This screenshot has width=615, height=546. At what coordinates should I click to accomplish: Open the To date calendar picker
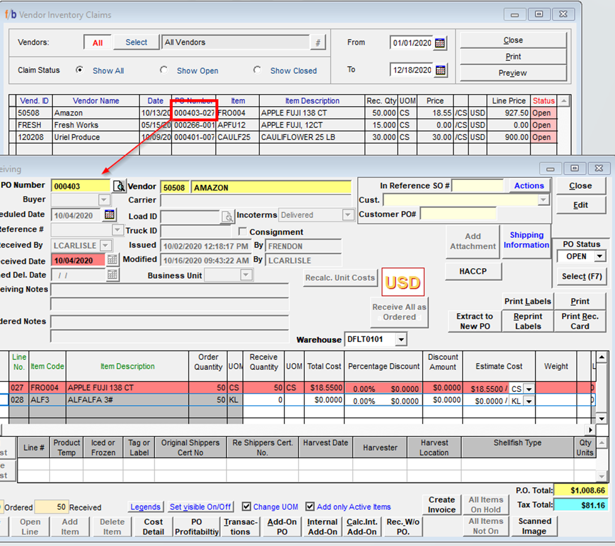coord(440,70)
